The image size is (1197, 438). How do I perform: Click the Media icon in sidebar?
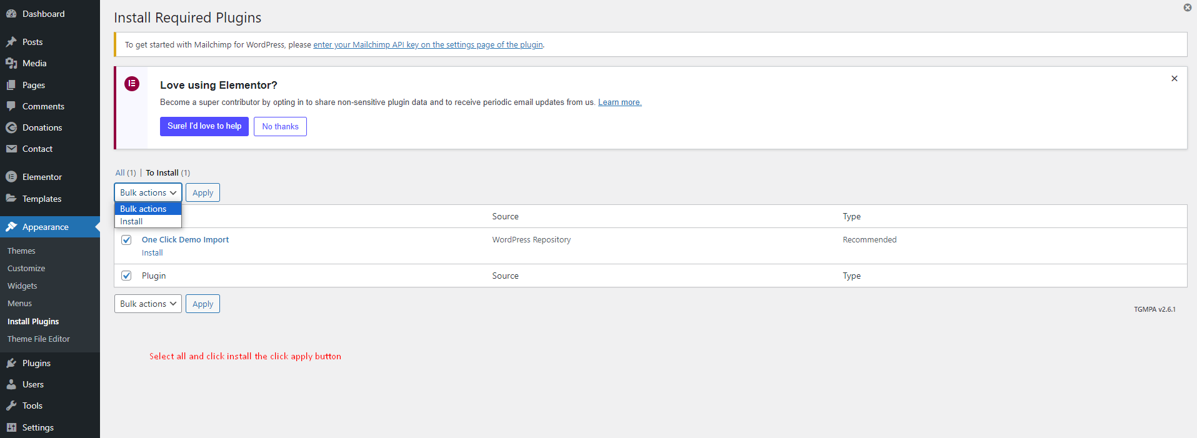(11, 63)
